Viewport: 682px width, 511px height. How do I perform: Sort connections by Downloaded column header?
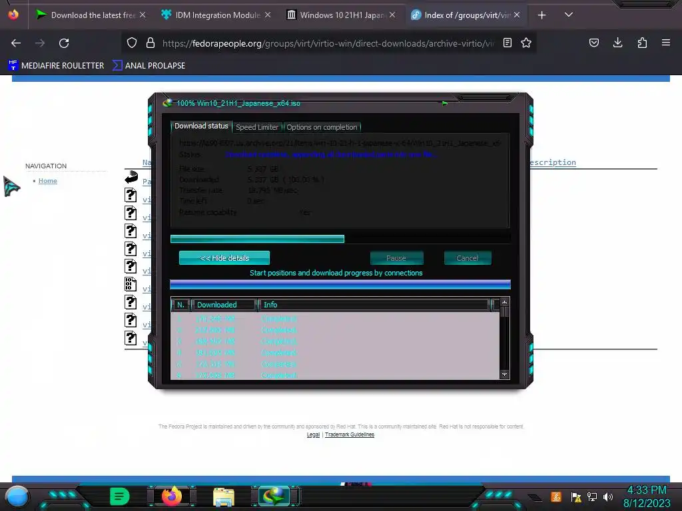click(224, 305)
